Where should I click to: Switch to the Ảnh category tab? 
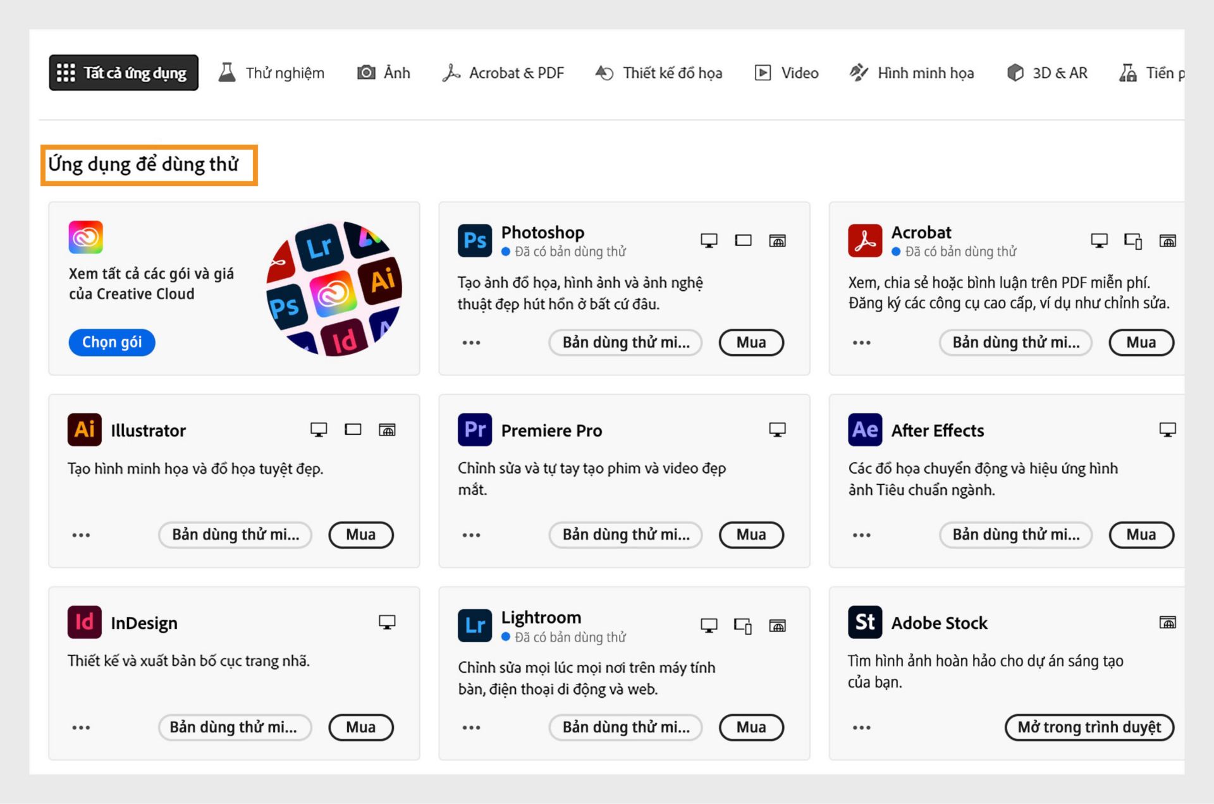point(384,73)
